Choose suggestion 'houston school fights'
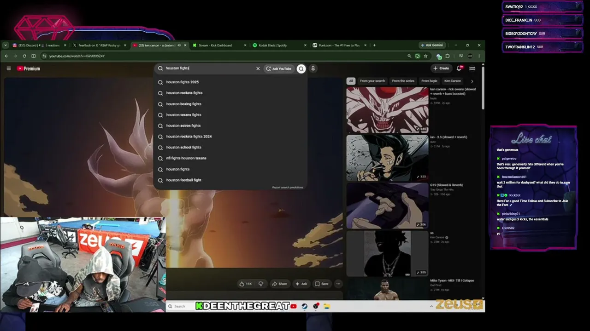The image size is (590, 331). pos(230,147)
